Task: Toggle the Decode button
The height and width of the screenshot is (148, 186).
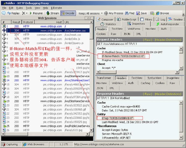Action: coord(68,13)
